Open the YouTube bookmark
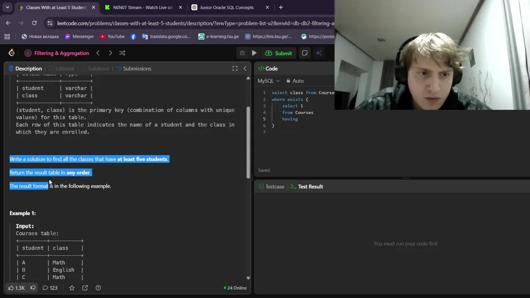This screenshot has width=530, height=298. [112, 36]
